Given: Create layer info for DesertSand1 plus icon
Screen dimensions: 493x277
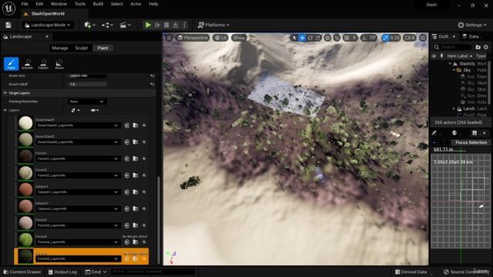Looking at the screenshot, I should click(x=144, y=125).
